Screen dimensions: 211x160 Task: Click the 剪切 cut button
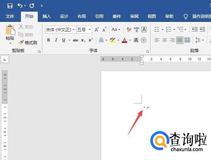pyautogui.click(x=26, y=27)
